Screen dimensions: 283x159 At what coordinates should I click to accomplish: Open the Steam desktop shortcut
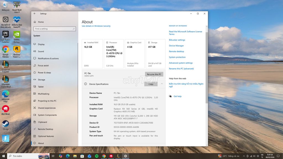pyautogui.click(x=6, y=124)
